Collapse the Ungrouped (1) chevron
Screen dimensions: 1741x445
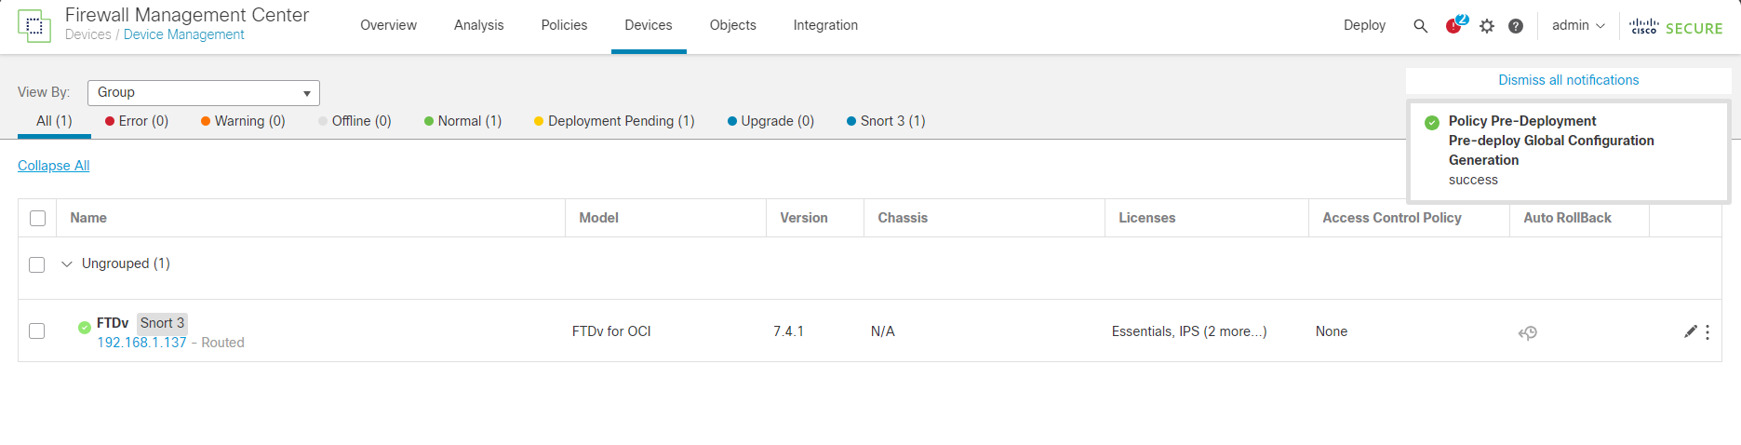67,264
